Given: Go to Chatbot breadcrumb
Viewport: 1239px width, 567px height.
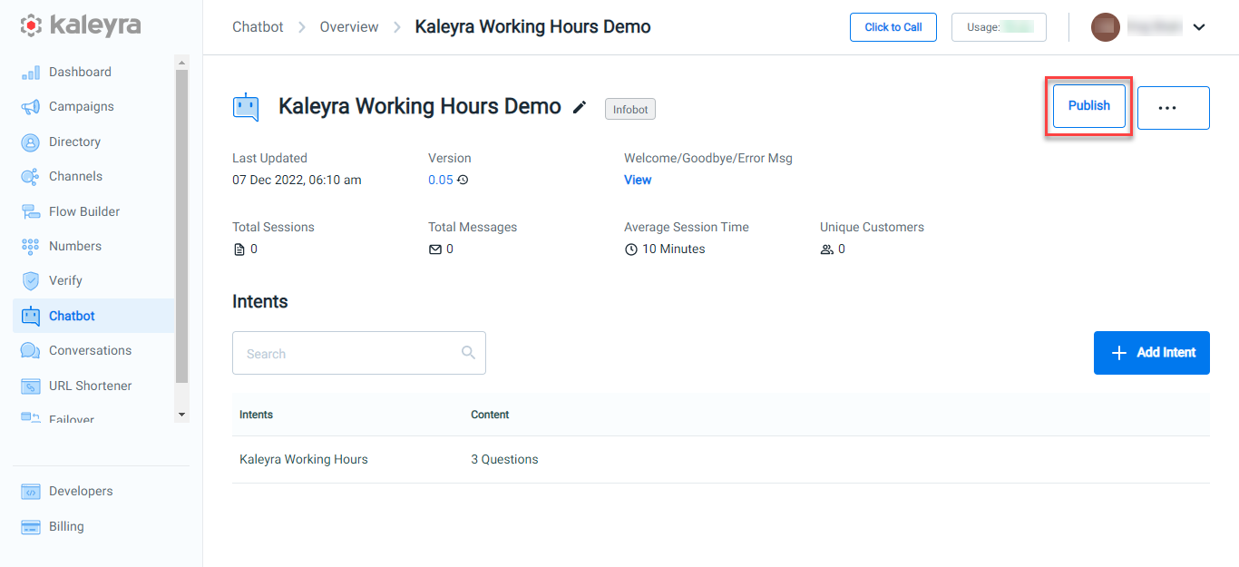Looking at the screenshot, I should [x=258, y=27].
